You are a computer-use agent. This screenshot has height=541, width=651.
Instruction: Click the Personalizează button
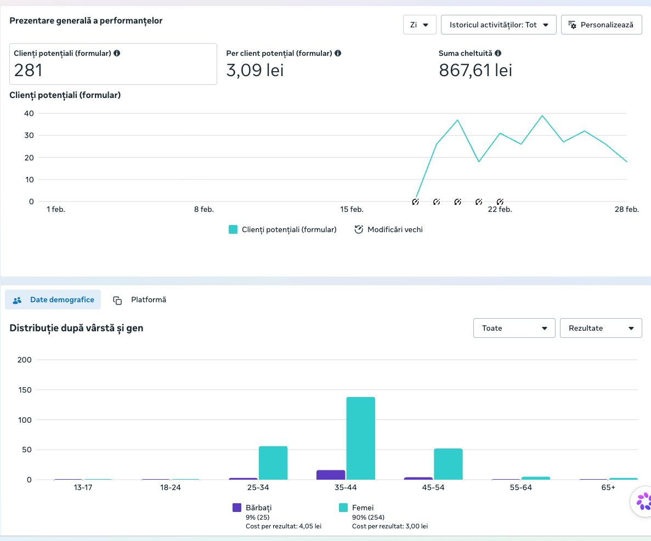(601, 25)
